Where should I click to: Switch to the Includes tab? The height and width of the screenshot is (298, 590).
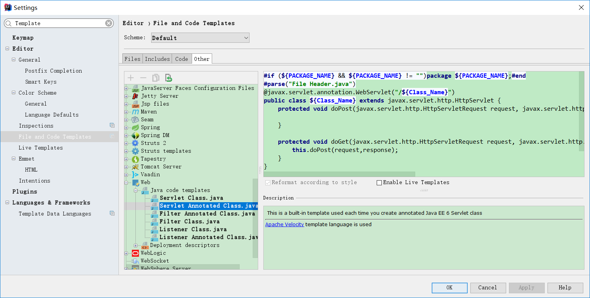157,59
